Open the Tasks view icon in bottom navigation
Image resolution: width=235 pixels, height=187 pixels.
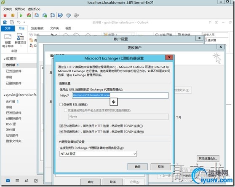tap(36, 181)
